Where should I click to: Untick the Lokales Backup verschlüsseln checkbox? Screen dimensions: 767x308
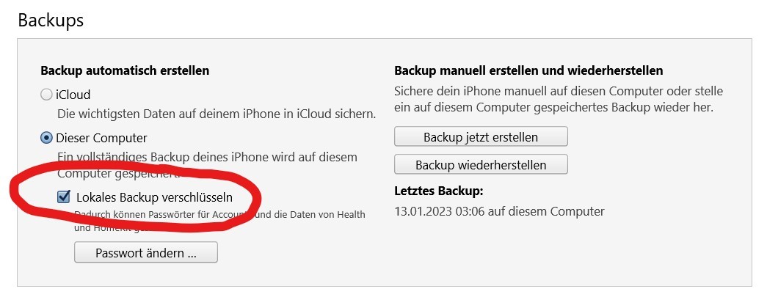coord(63,197)
